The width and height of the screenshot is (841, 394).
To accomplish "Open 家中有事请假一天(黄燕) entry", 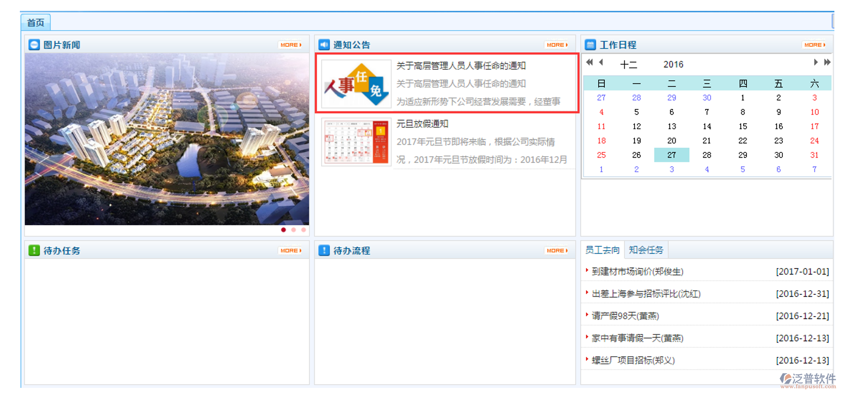I will pyautogui.click(x=637, y=338).
